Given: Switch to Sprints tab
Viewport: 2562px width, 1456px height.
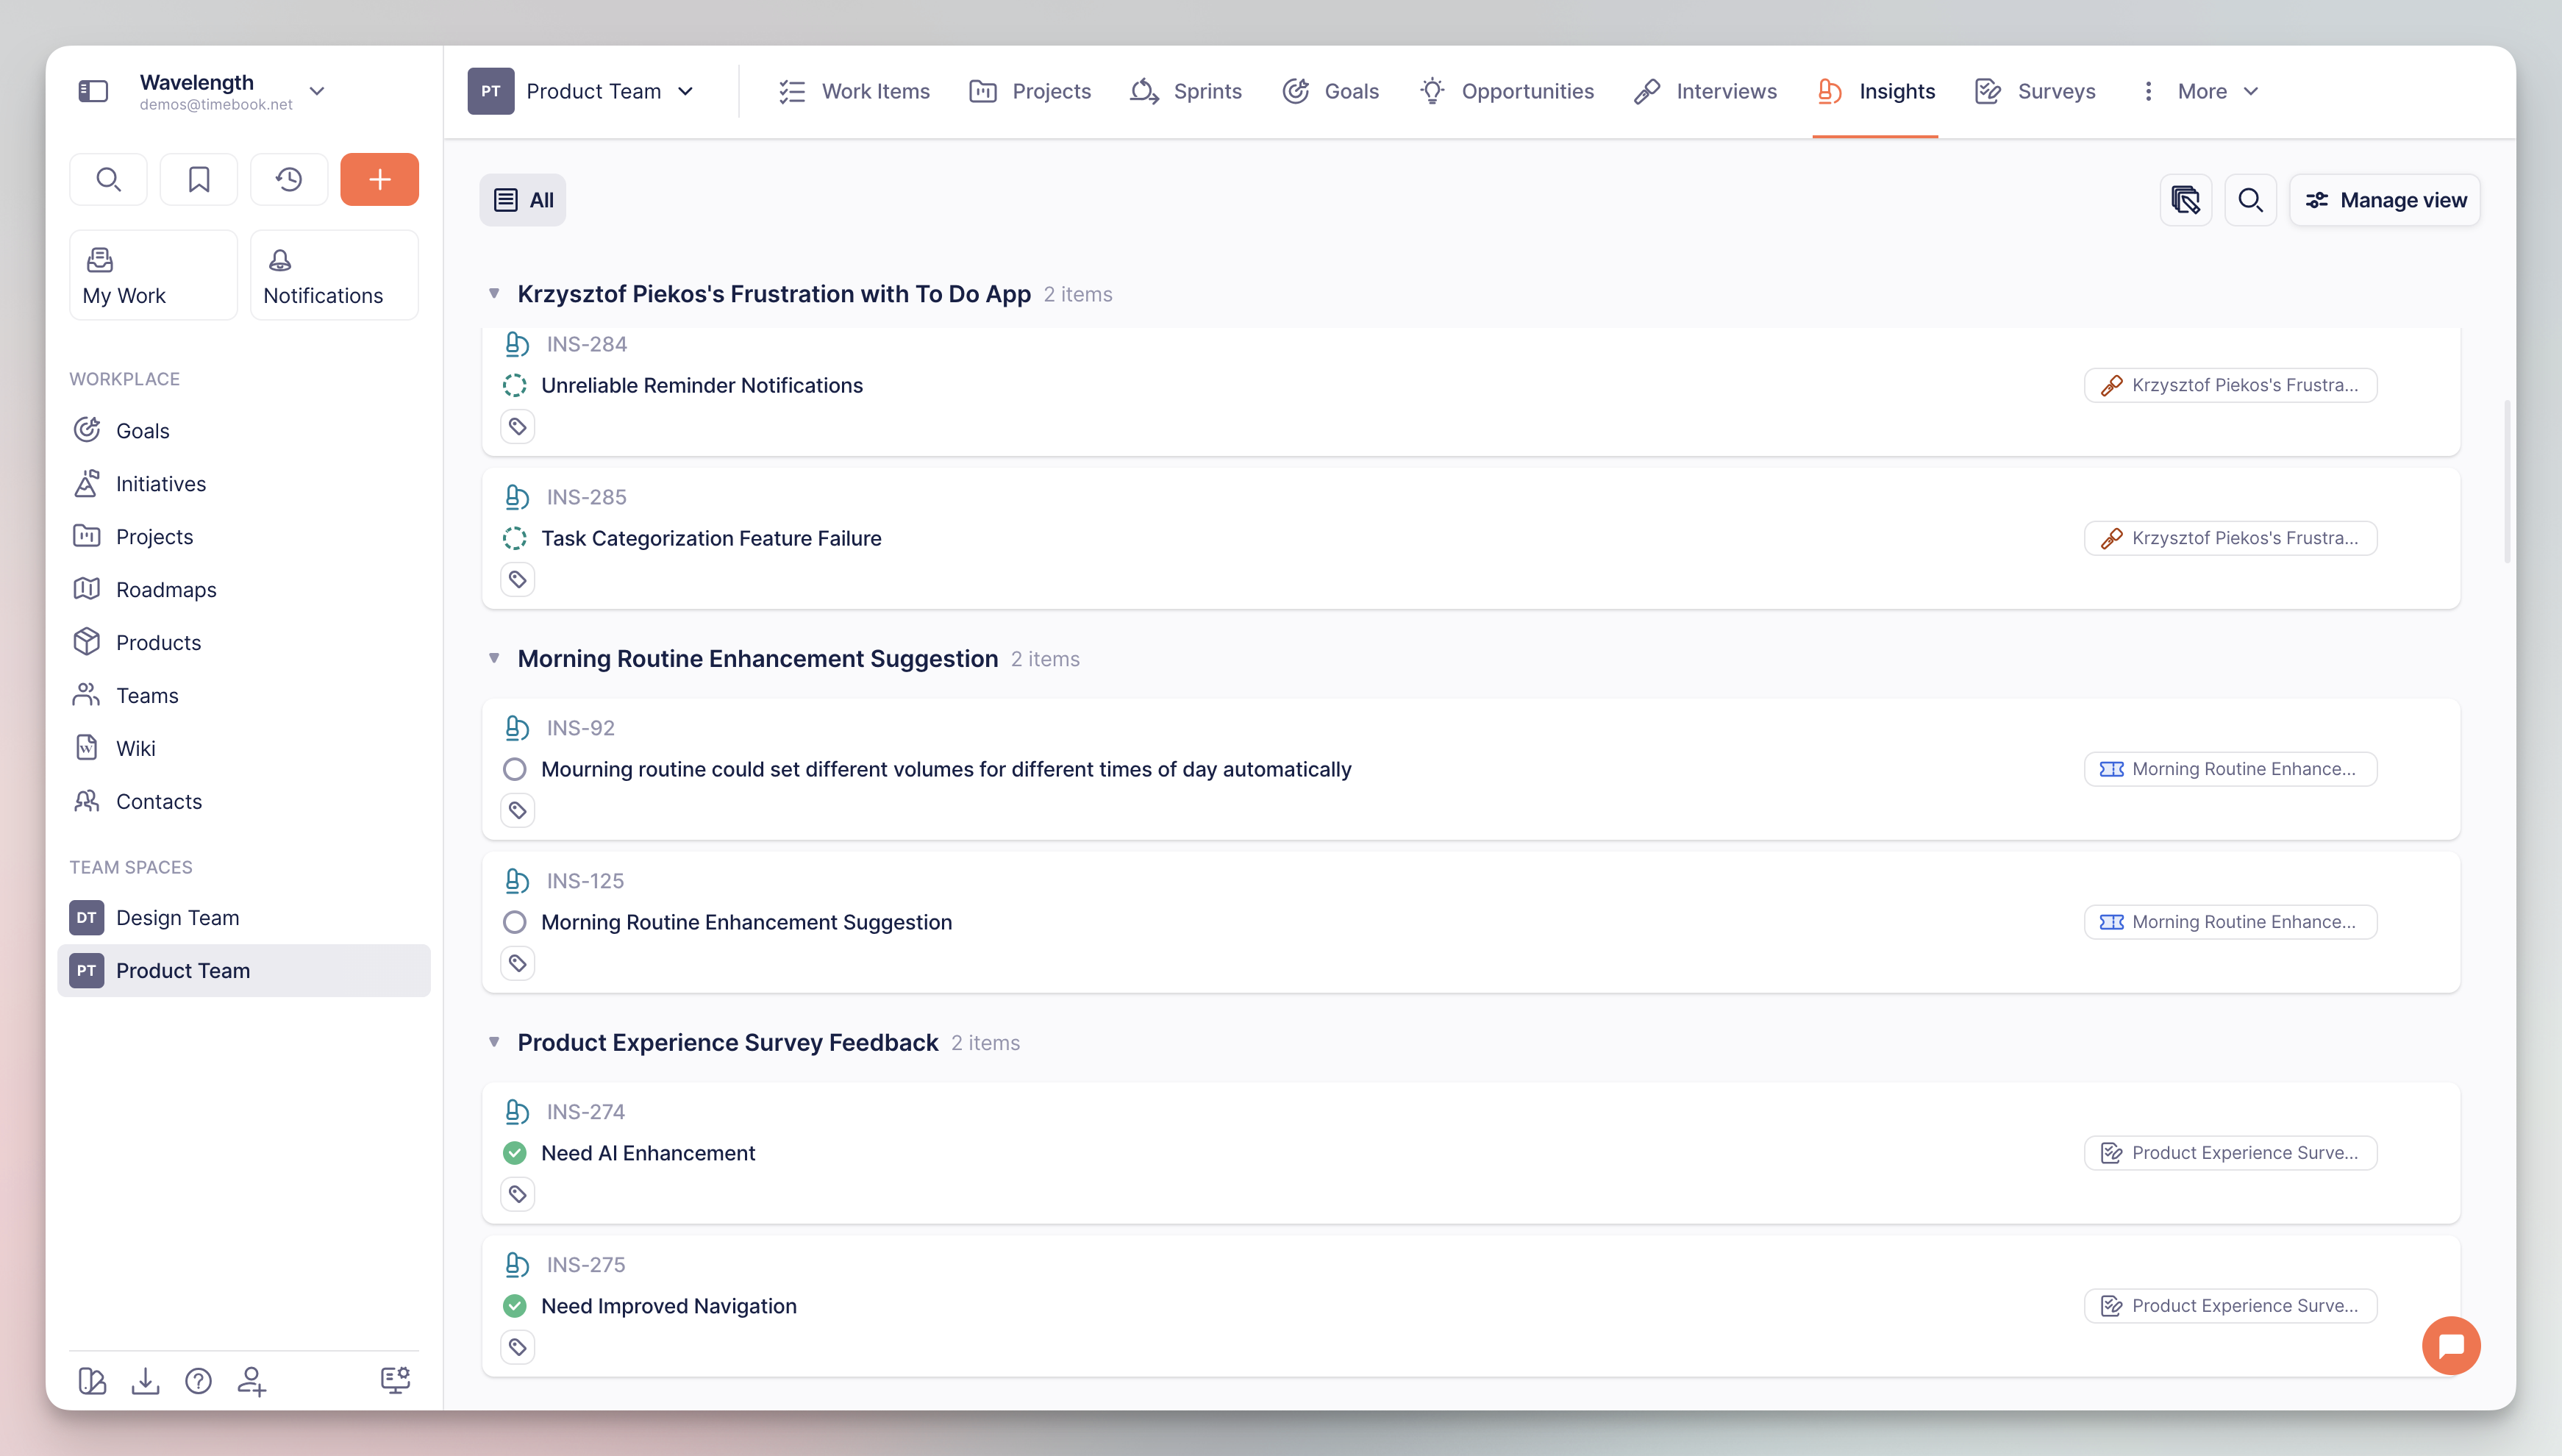Looking at the screenshot, I should point(1186,91).
